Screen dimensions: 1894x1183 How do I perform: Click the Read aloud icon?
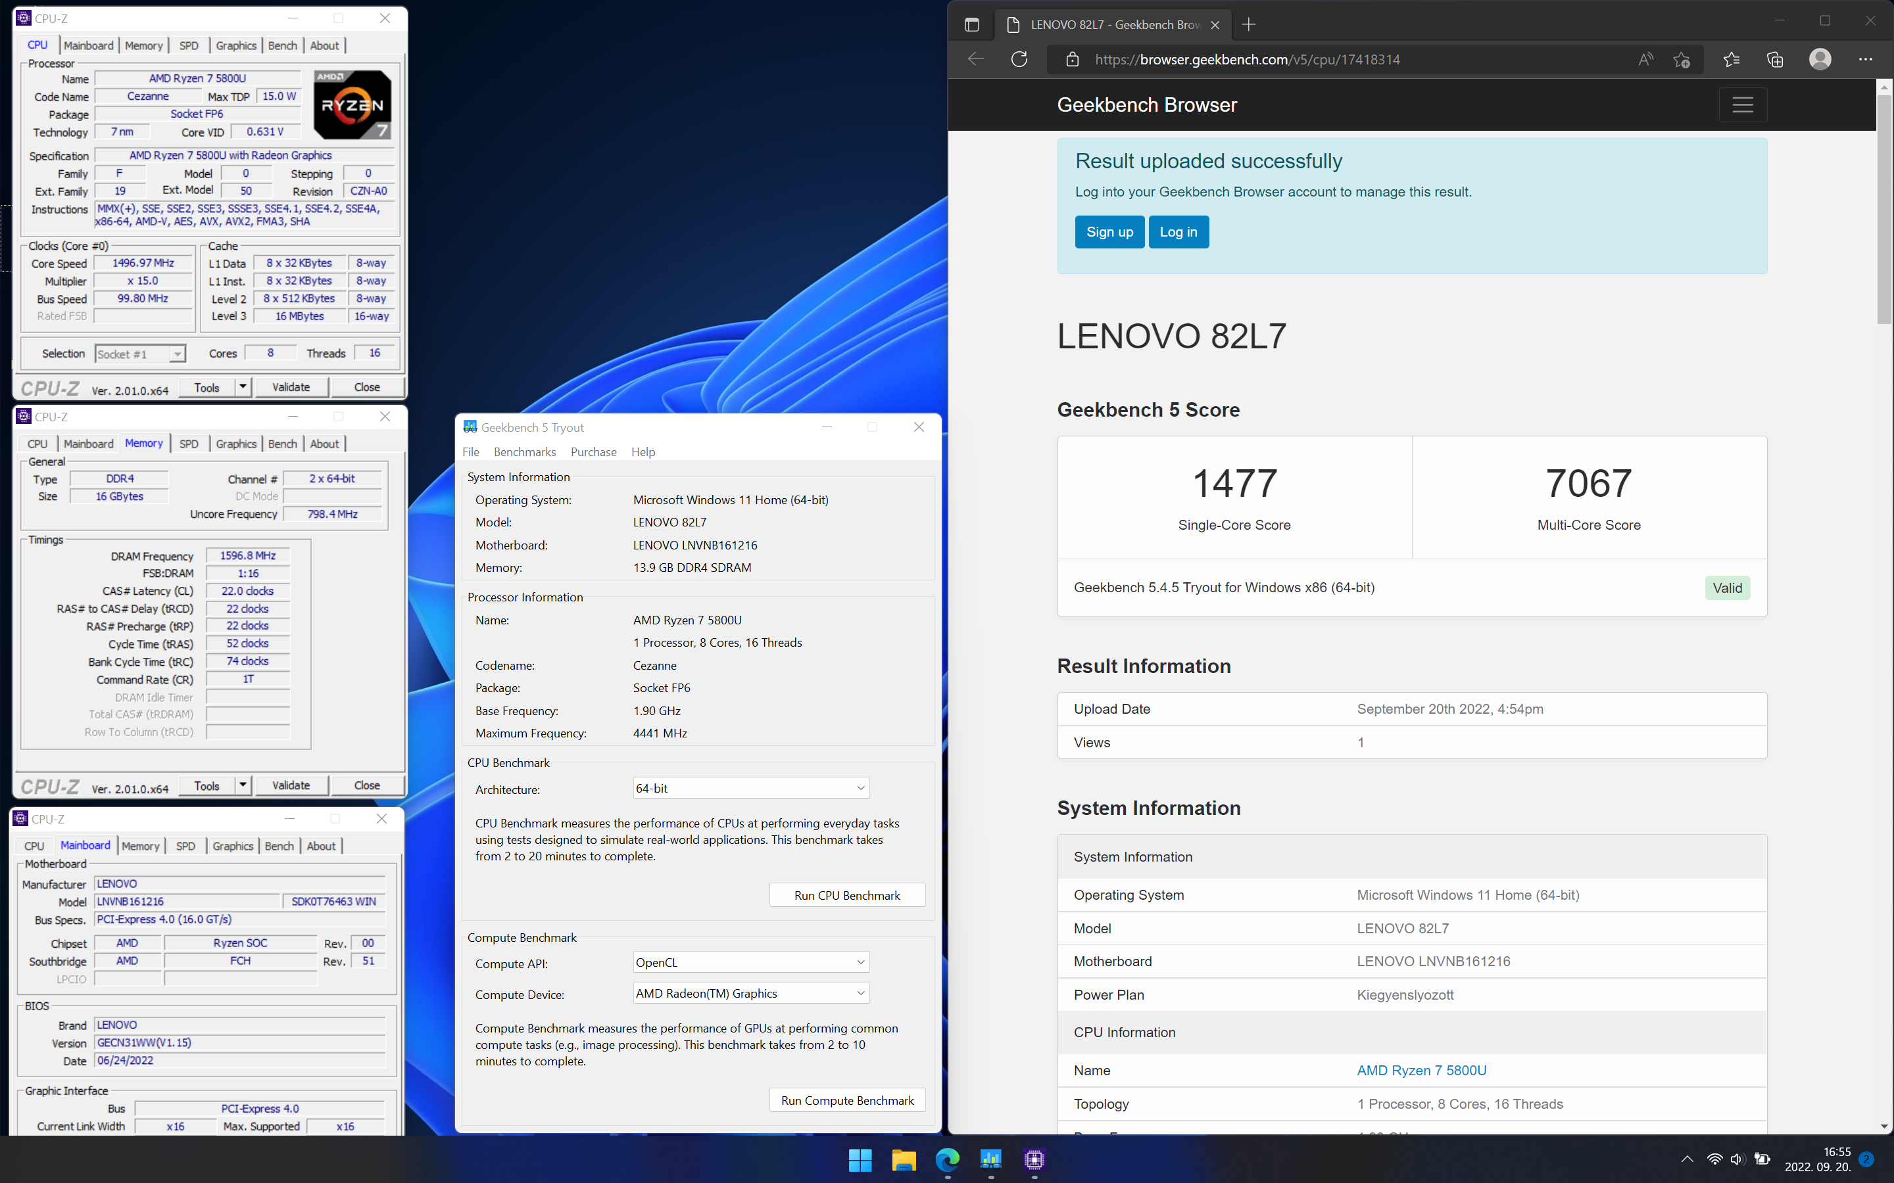1646,59
